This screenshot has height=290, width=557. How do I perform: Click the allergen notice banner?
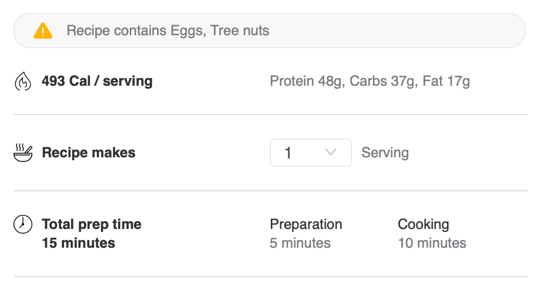point(382,31)
